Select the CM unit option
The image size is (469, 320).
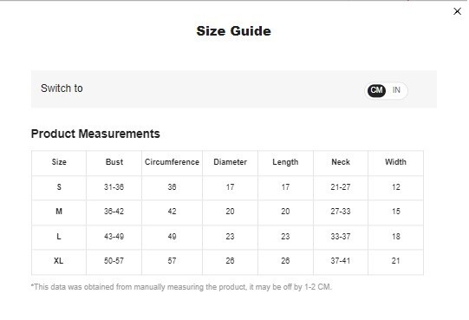(376, 90)
